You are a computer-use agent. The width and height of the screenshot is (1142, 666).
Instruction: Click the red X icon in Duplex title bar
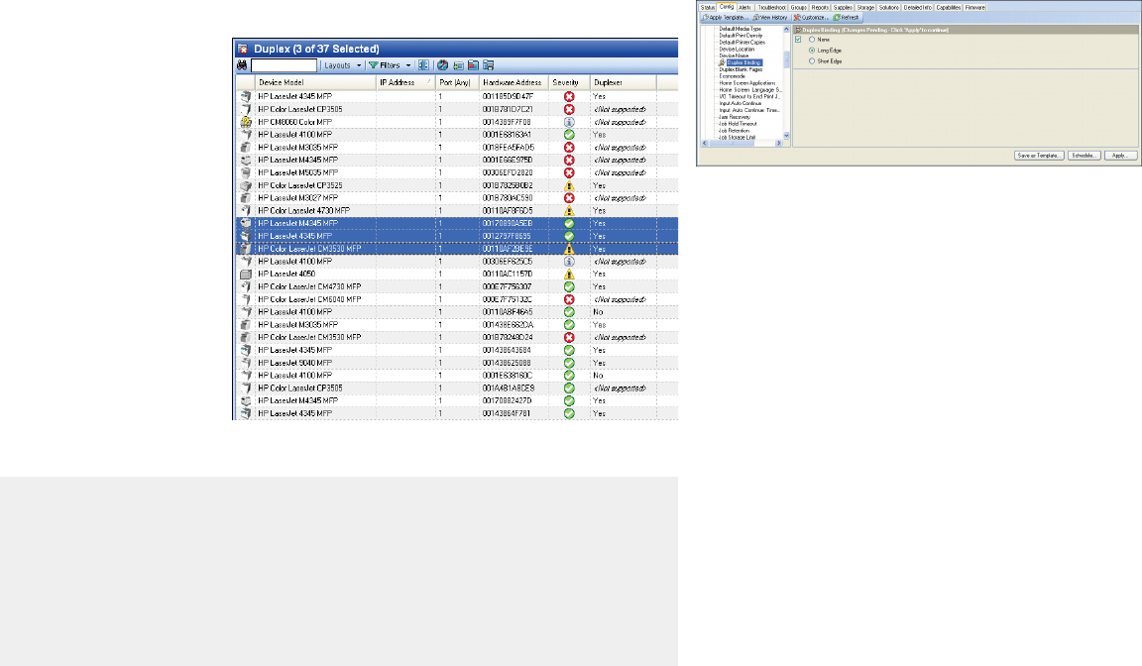tap(243, 49)
